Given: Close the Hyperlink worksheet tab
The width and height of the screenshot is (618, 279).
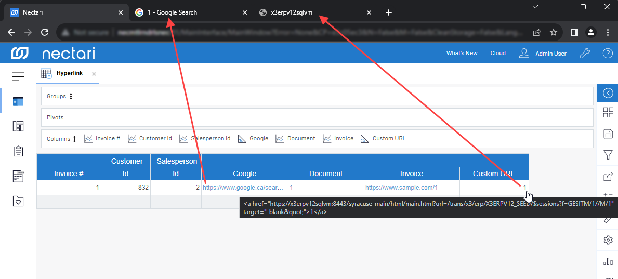Looking at the screenshot, I should (x=94, y=74).
